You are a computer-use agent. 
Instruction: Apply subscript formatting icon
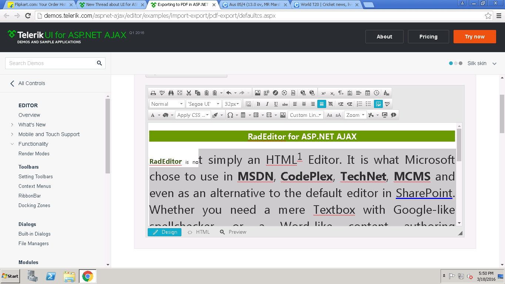pos(332,93)
